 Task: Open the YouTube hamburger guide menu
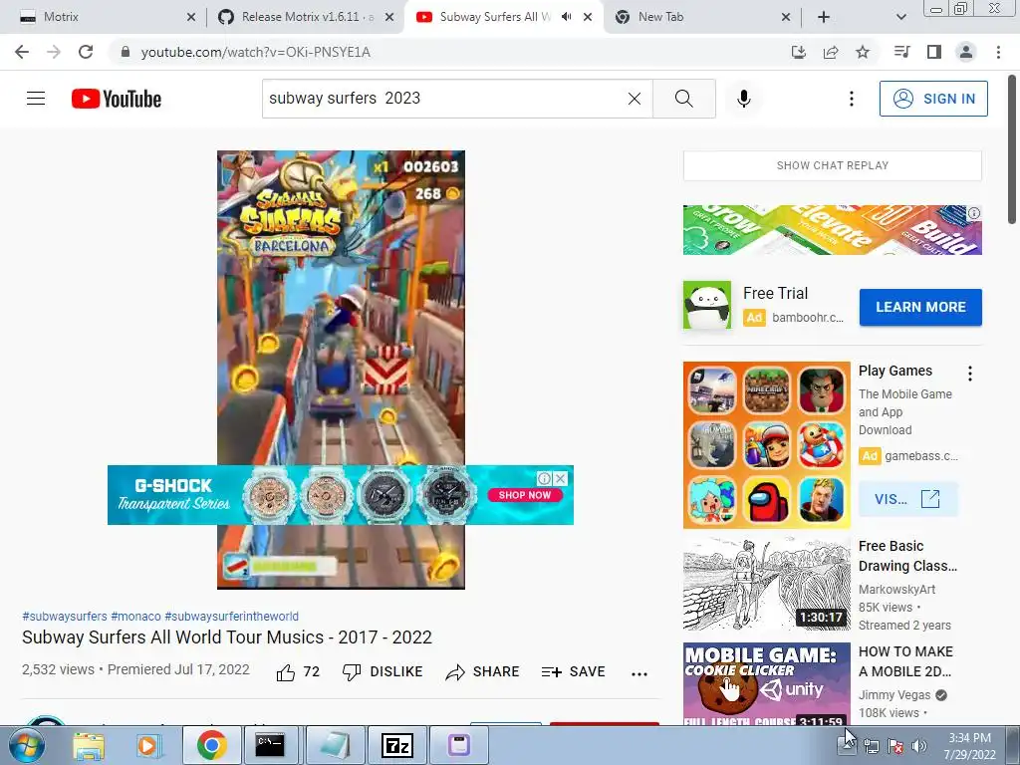(36, 99)
